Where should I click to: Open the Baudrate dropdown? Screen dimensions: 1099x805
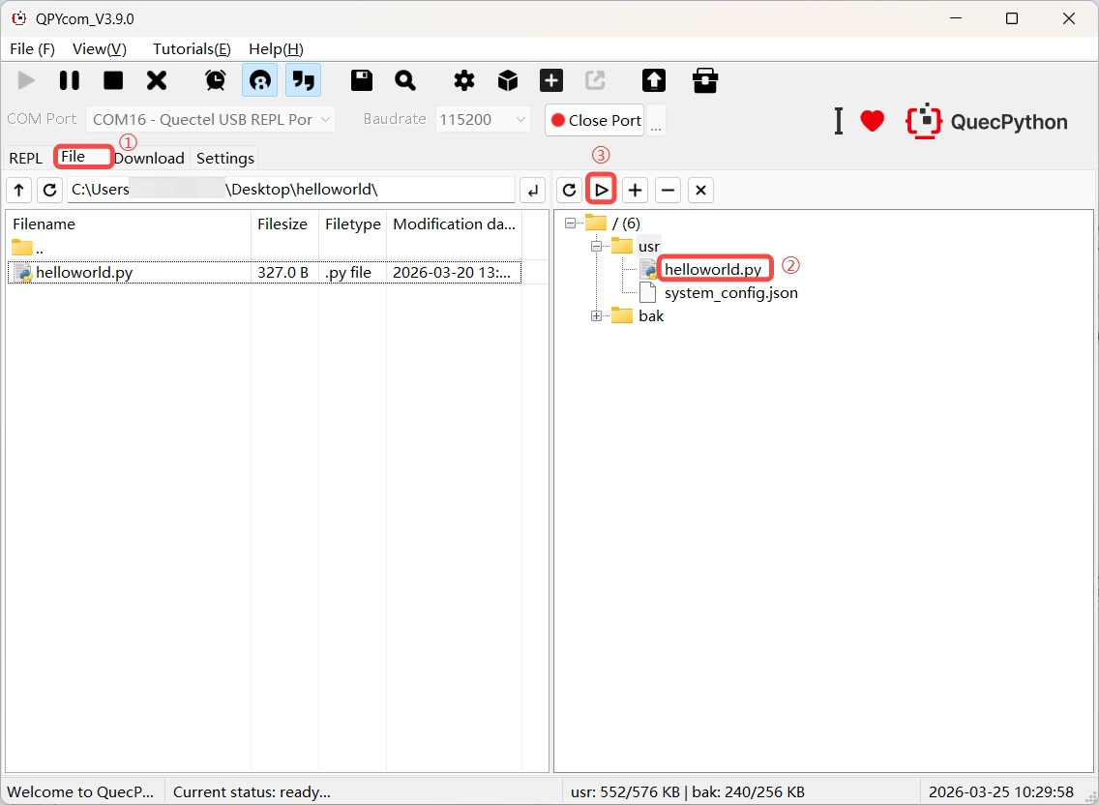pyautogui.click(x=483, y=120)
